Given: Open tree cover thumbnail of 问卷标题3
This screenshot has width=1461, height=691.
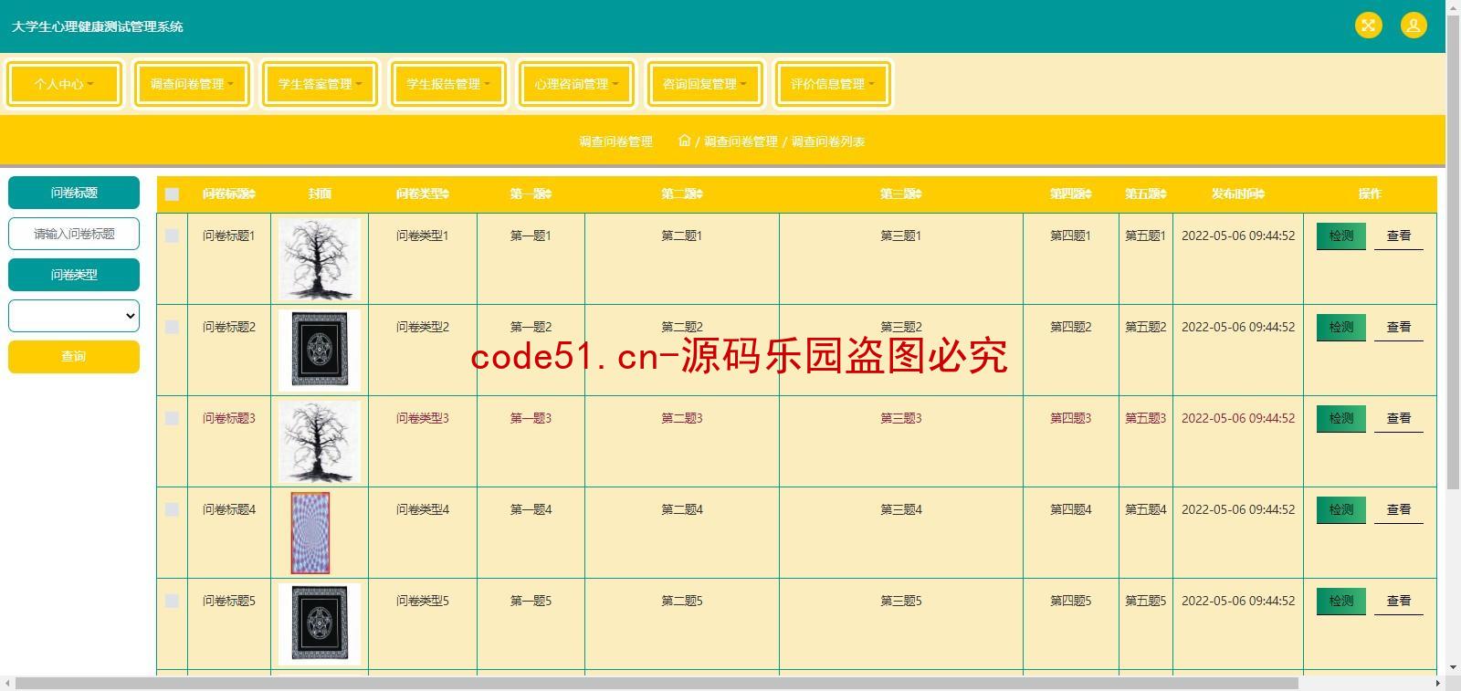Looking at the screenshot, I should click(320, 442).
